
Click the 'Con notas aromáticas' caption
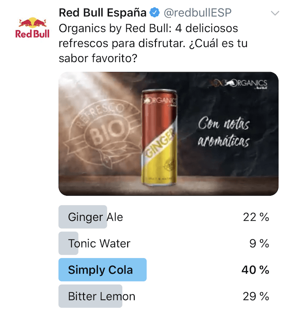click(224, 132)
